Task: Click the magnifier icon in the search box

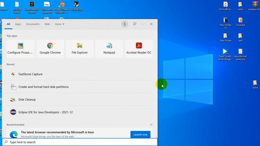Action: pyautogui.click(x=6, y=142)
